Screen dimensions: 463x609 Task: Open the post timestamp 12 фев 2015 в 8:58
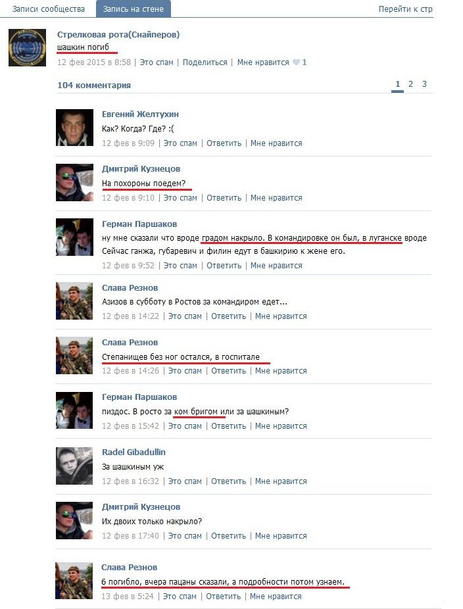pyautogui.click(x=94, y=62)
